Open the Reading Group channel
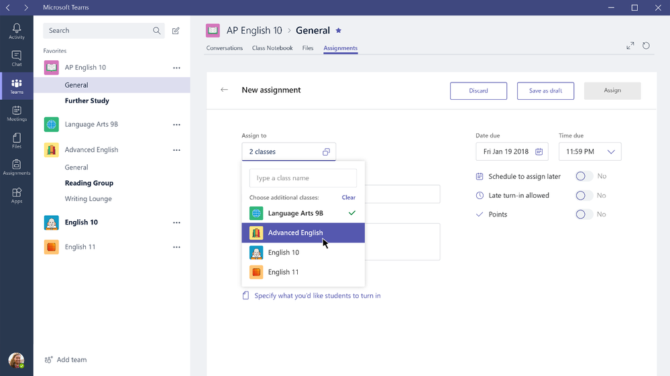The image size is (670, 376). click(x=89, y=183)
